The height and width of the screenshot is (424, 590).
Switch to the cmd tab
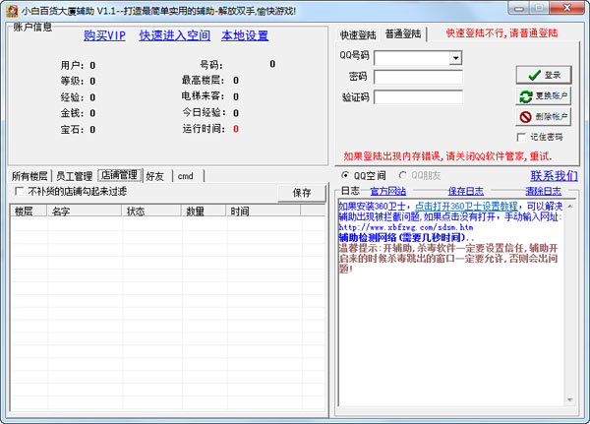(x=186, y=176)
